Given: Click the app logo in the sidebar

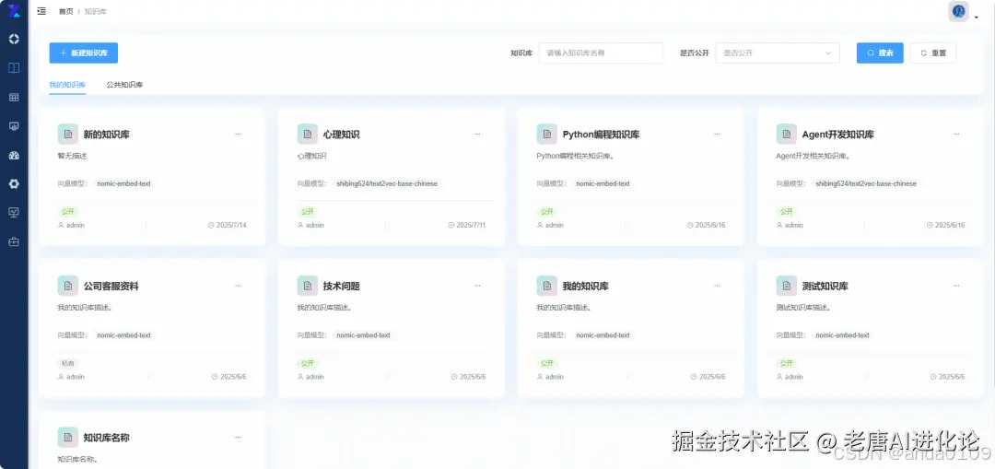Looking at the screenshot, I should point(13,10).
